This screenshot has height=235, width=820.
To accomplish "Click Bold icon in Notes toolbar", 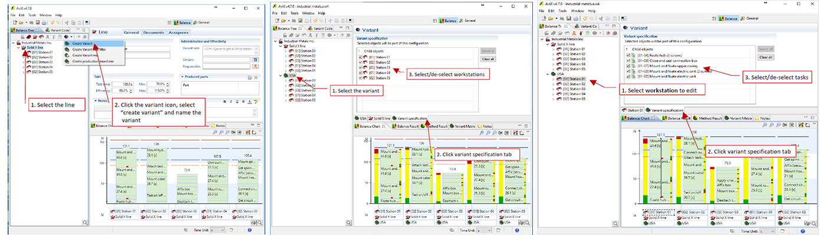I will coord(225,101).
